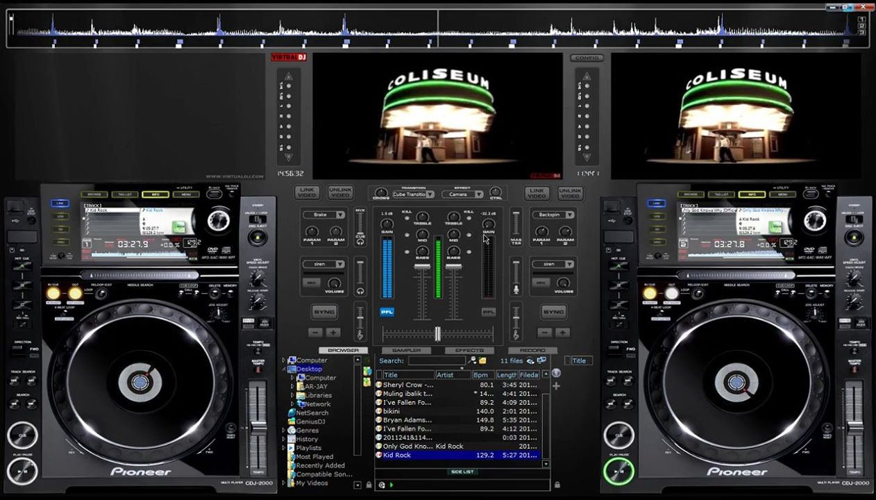Click the left deck CUE button
The image size is (876, 500).
coord(22,435)
